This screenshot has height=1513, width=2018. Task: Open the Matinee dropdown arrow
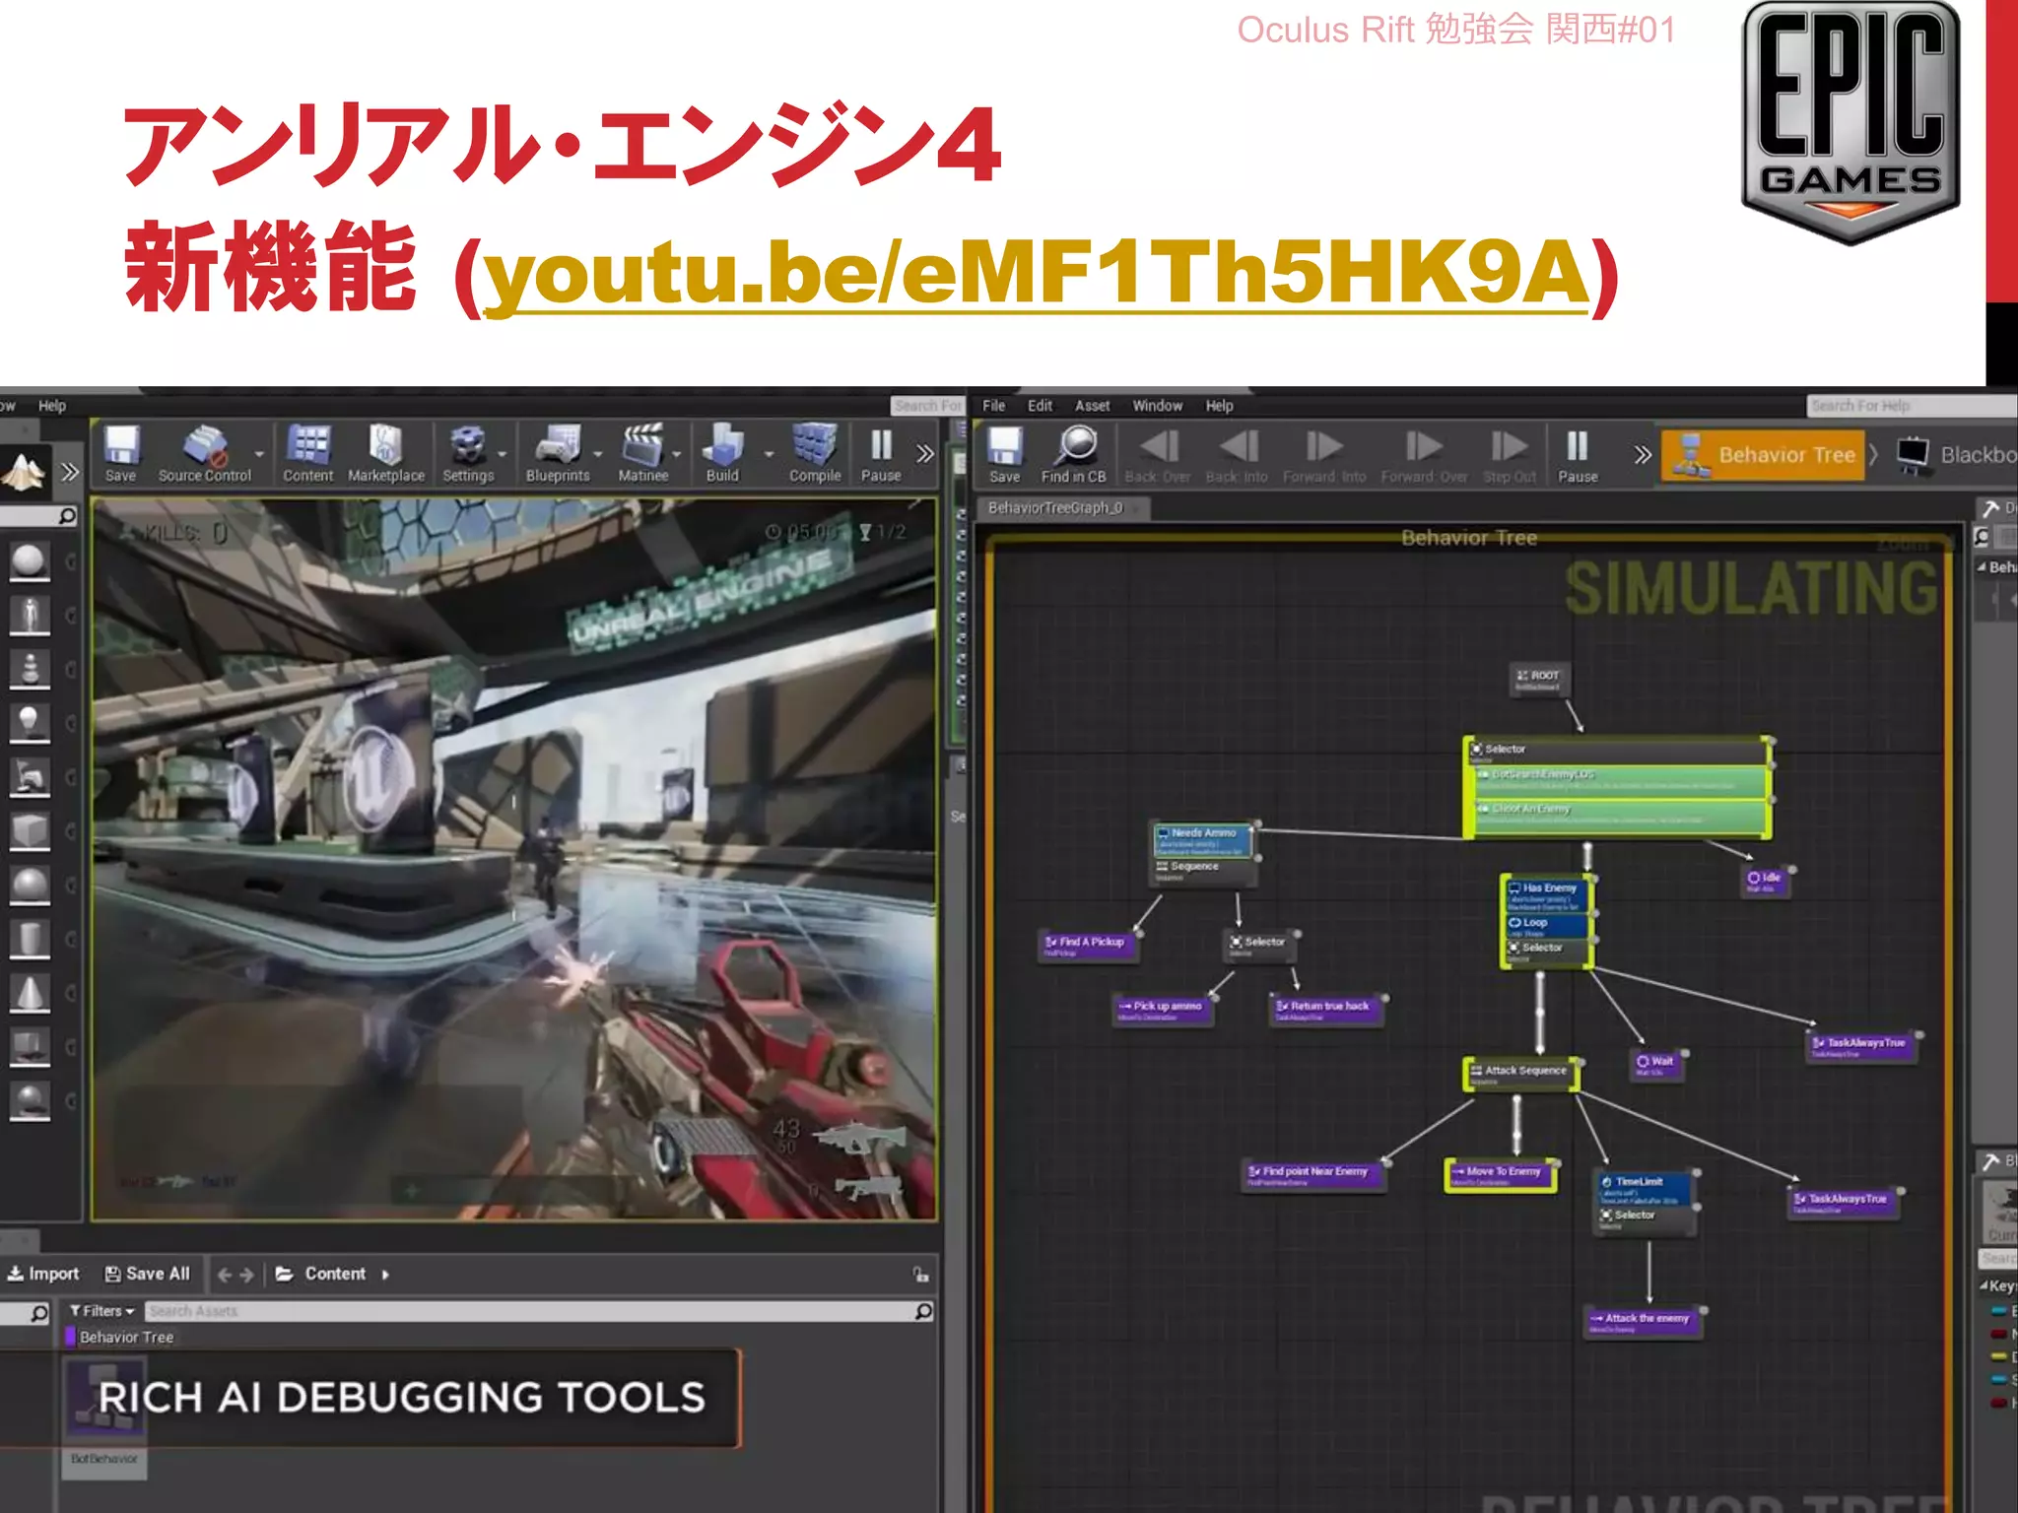tap(677, 454)
